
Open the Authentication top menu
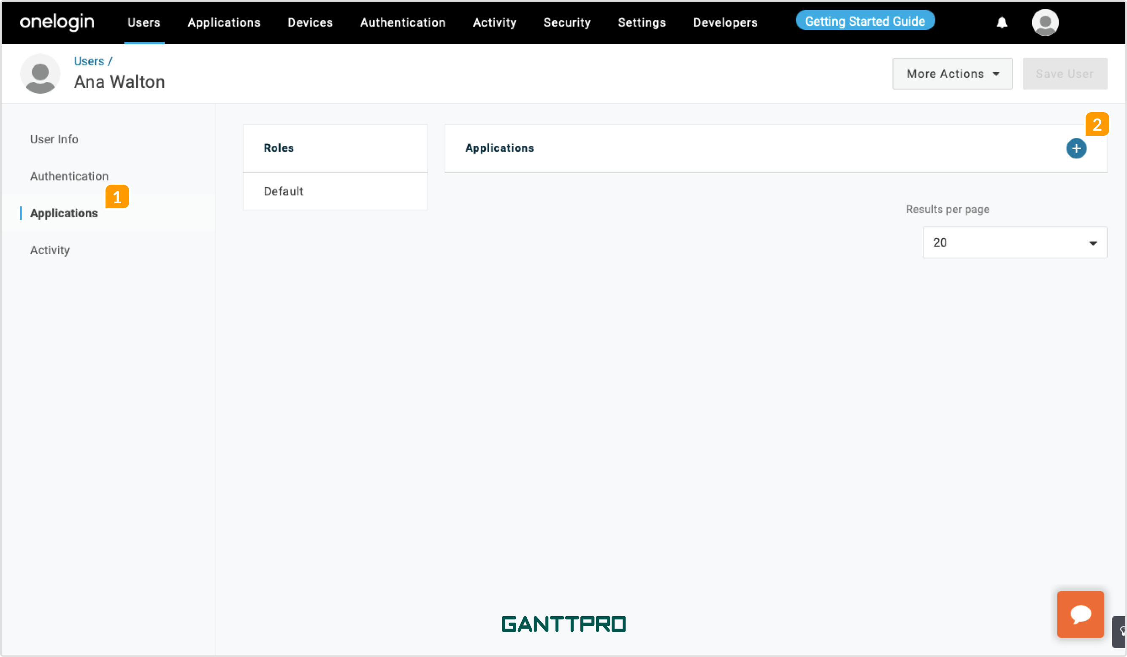403,22
